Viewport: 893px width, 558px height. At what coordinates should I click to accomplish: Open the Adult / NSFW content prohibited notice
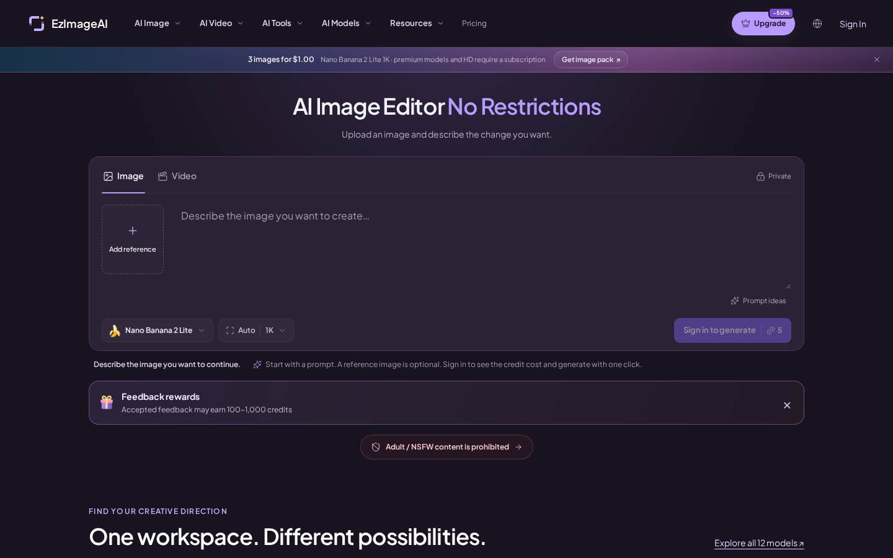pos(446,447)
